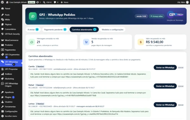Click Larissa's message preview box
This screenshot has width=190, height=120.
(x=90, y=113)
